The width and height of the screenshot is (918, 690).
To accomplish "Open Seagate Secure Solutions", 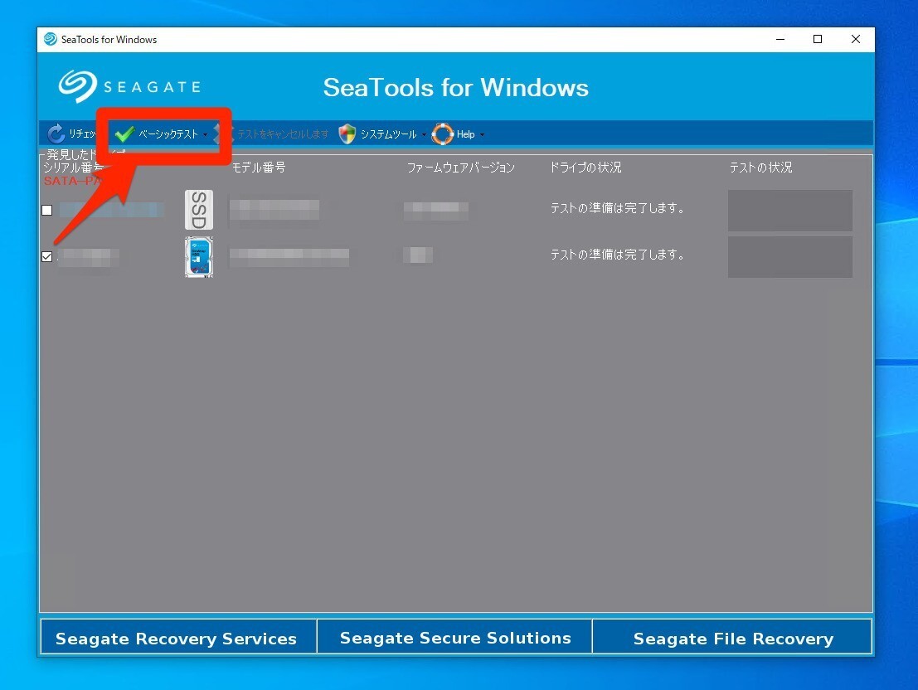I will [x=455, y=637].
